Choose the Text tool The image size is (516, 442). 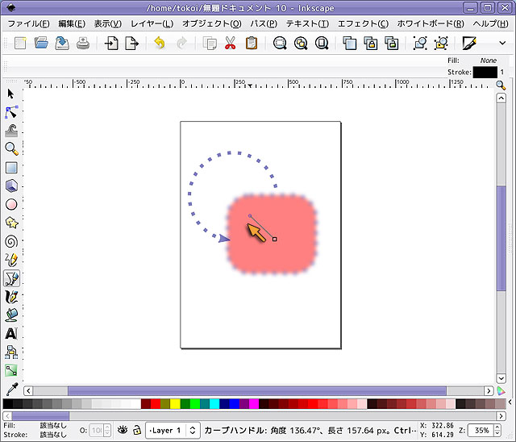point(11,333)
